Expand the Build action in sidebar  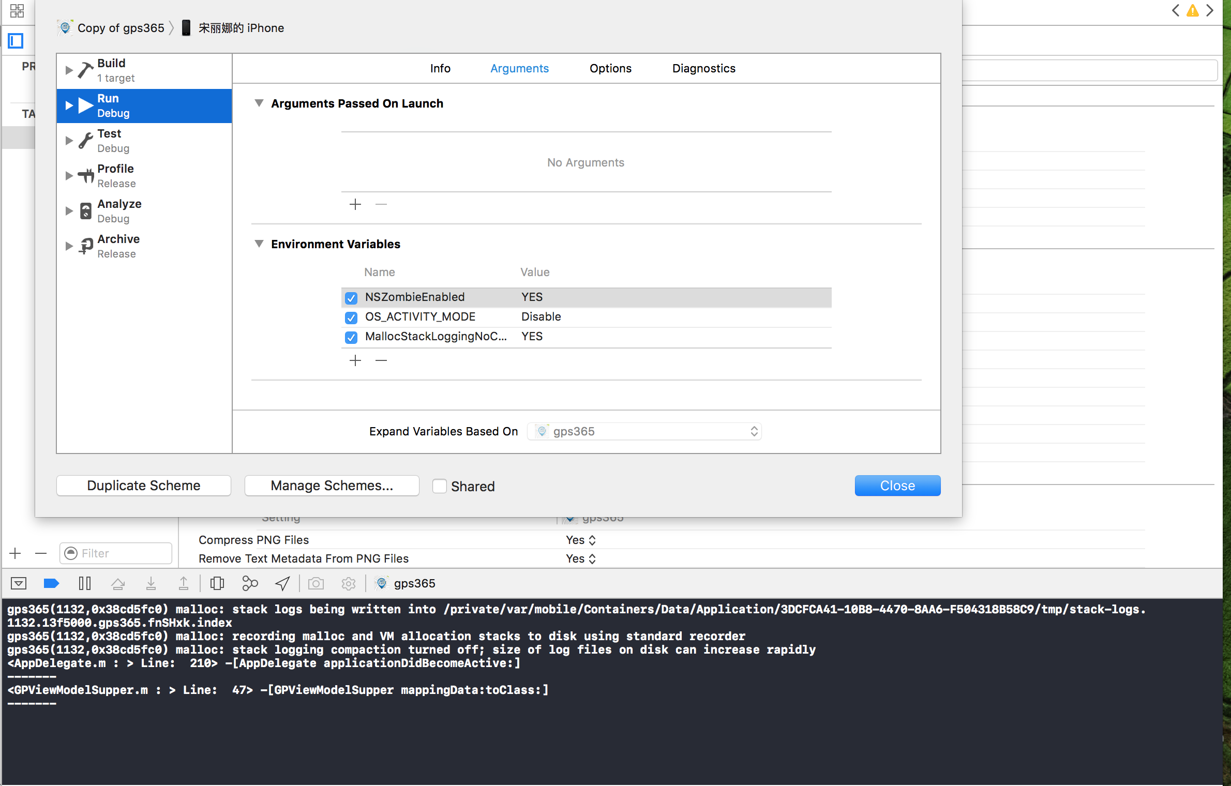click(x=69, y=70)
